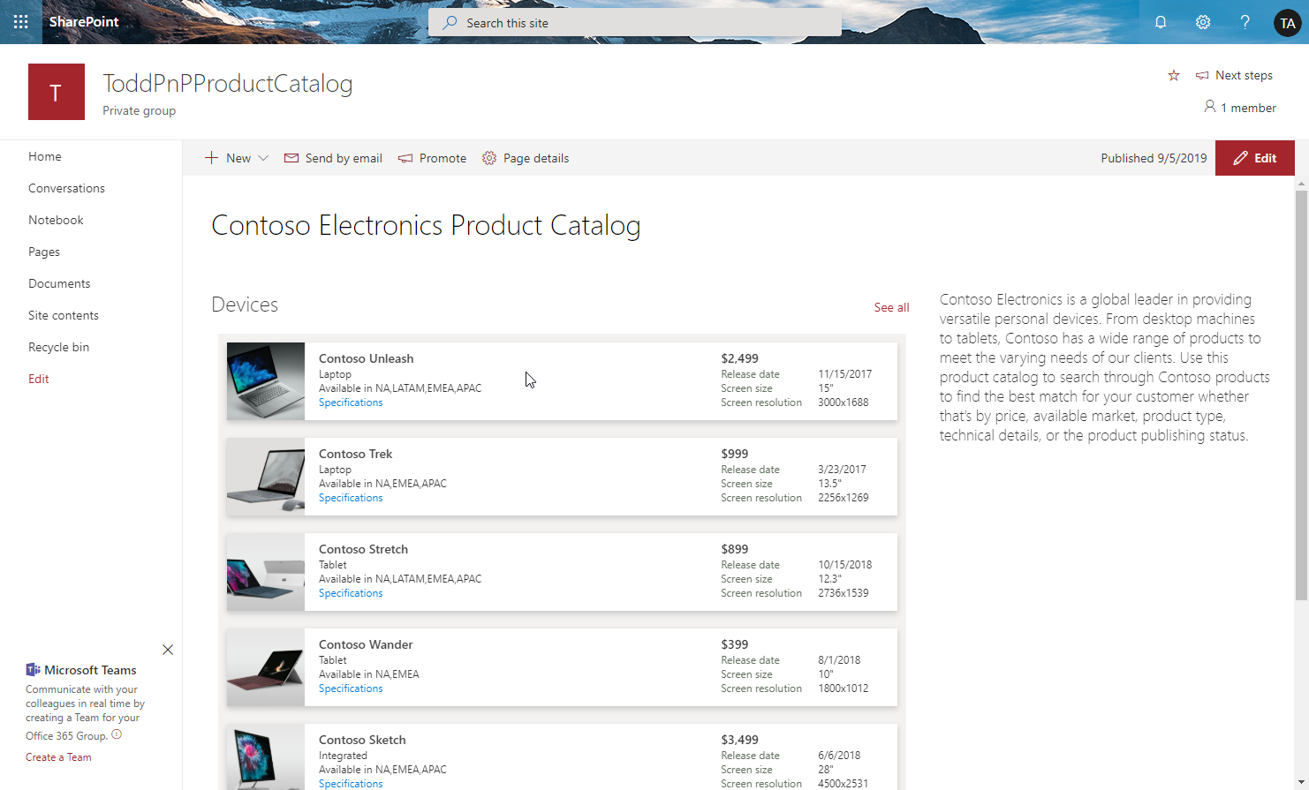Click the Contoso Wander tablet thumbnail
The image size is (1309, 790).
[266, 667]
